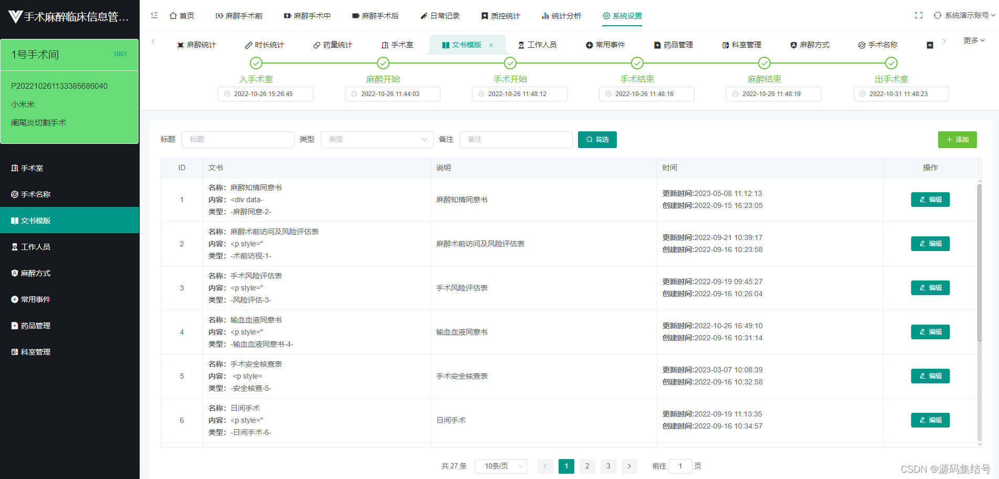Edit 手术风险评估表 row
This screenshot has width=999, height=479.
[x=930, y=288]
